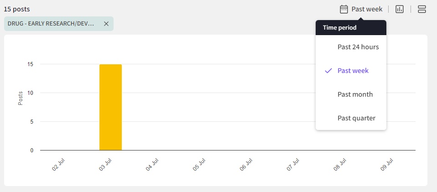This screenshot has height=192, width=437.
Task: Switch to the bar chart view icon
Action: click(400, 9)
